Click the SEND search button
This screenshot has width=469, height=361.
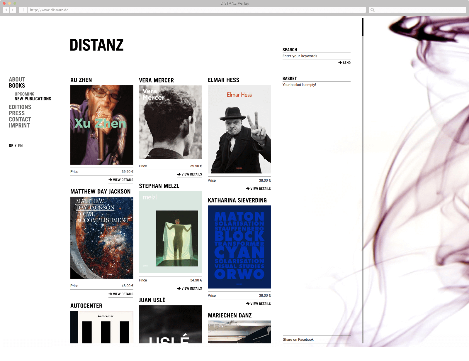[x=344, y=63]
